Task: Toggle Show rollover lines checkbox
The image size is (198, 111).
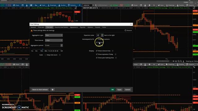Action: (97, 51)
